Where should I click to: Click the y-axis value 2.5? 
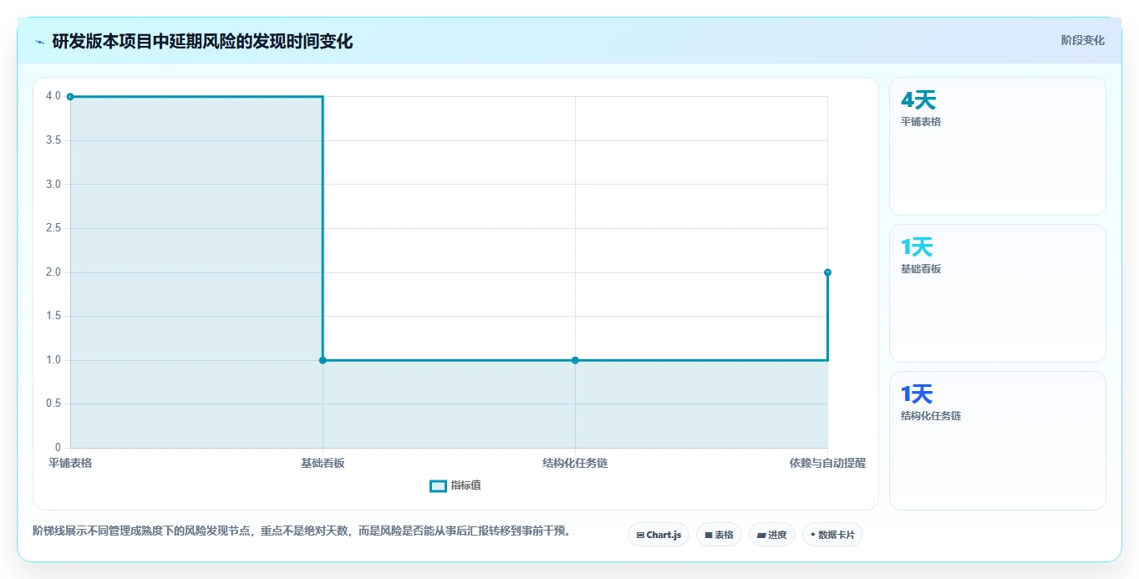53,228
